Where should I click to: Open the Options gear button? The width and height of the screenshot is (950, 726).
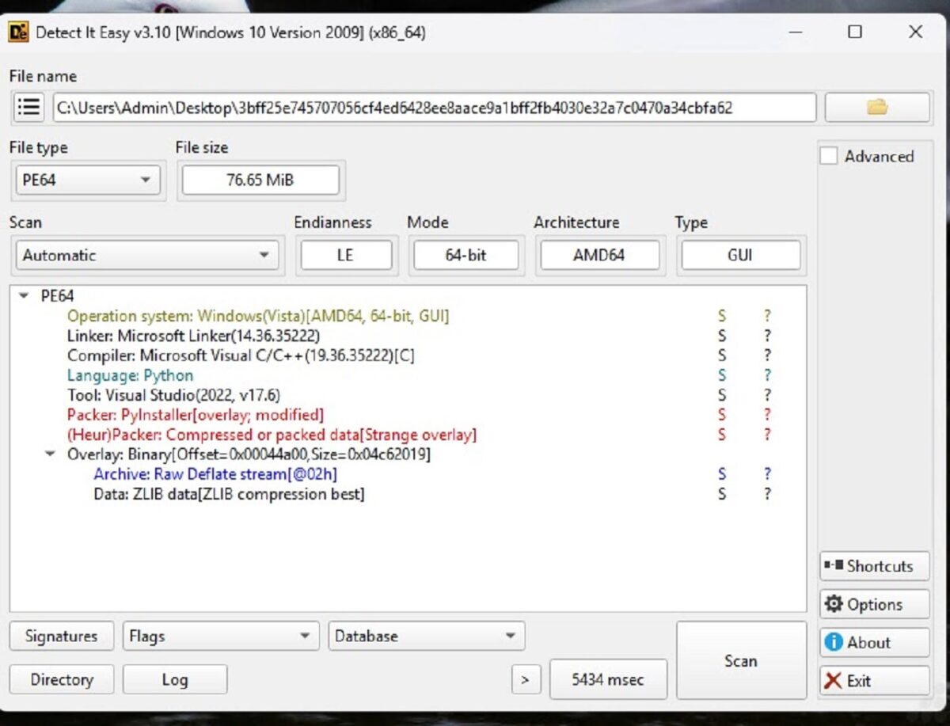(874, 604)
